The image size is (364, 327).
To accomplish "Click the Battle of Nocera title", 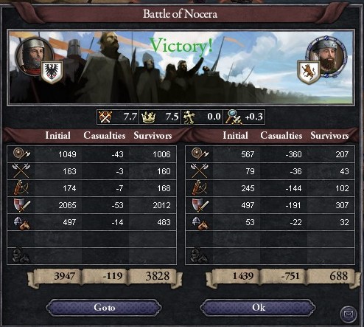I will pos(181,14).
